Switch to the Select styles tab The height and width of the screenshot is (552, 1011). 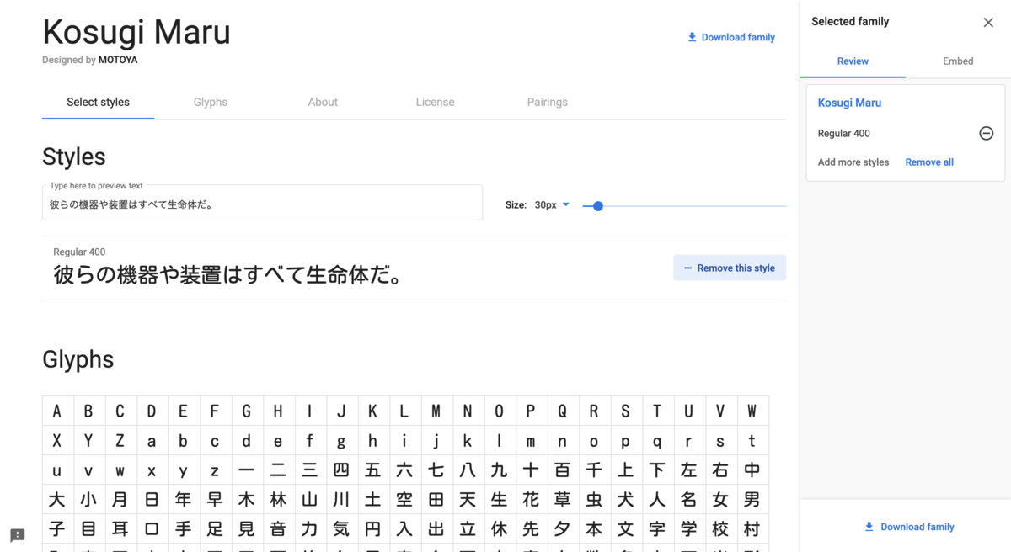98,102
